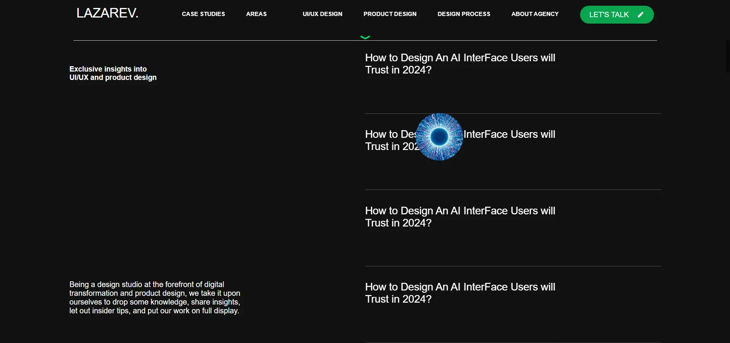Open the DESIGN PROCESS page
The image size is (730, 343).
pyautogui.click(x=463, y=14)
